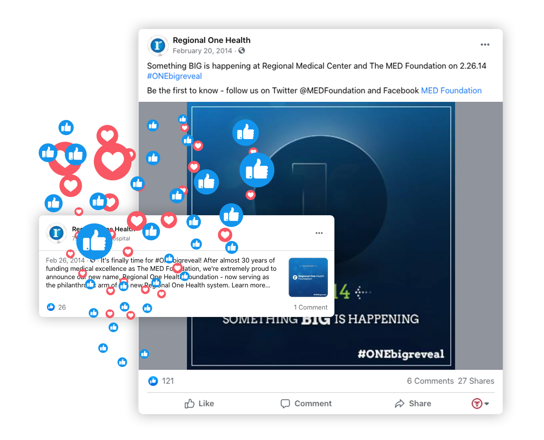Click the avatar on the smaller post card
The image size is (544, 440).
[x=56, y=233]
